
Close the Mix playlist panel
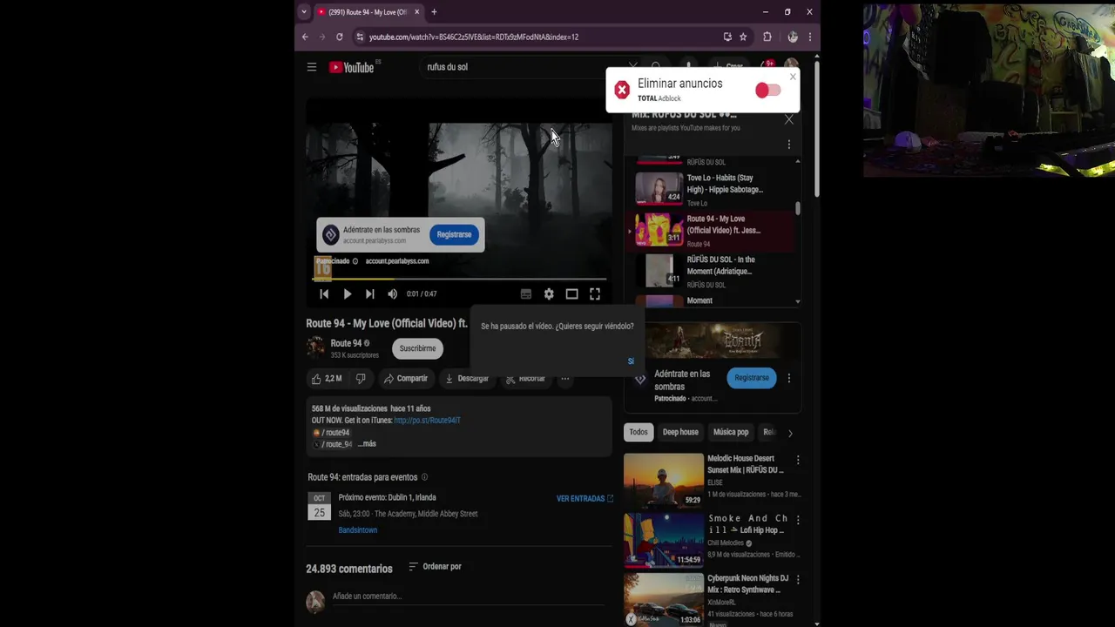pyautogui.click(x=789, y=119)
